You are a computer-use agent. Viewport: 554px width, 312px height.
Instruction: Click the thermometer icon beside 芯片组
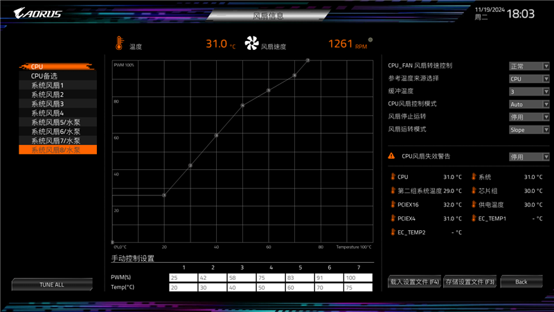point(474,190)
